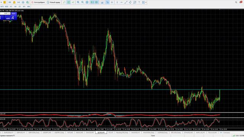Viewport: 244px width, 137px height.
Task: Switch to XAUUSD,H1 chart tab
Action: pyautogui.click(x=136, y=132)
